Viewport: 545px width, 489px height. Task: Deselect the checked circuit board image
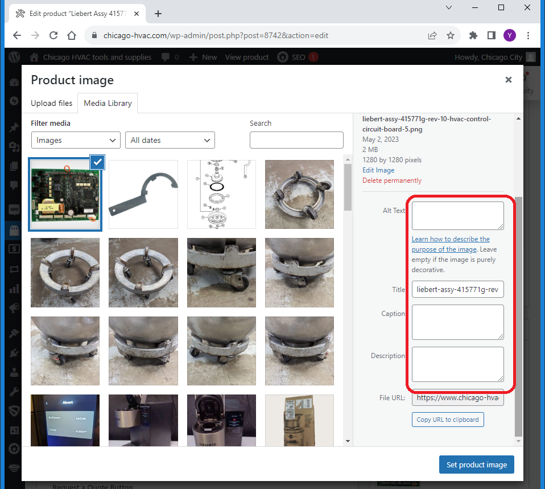point(97,162)
